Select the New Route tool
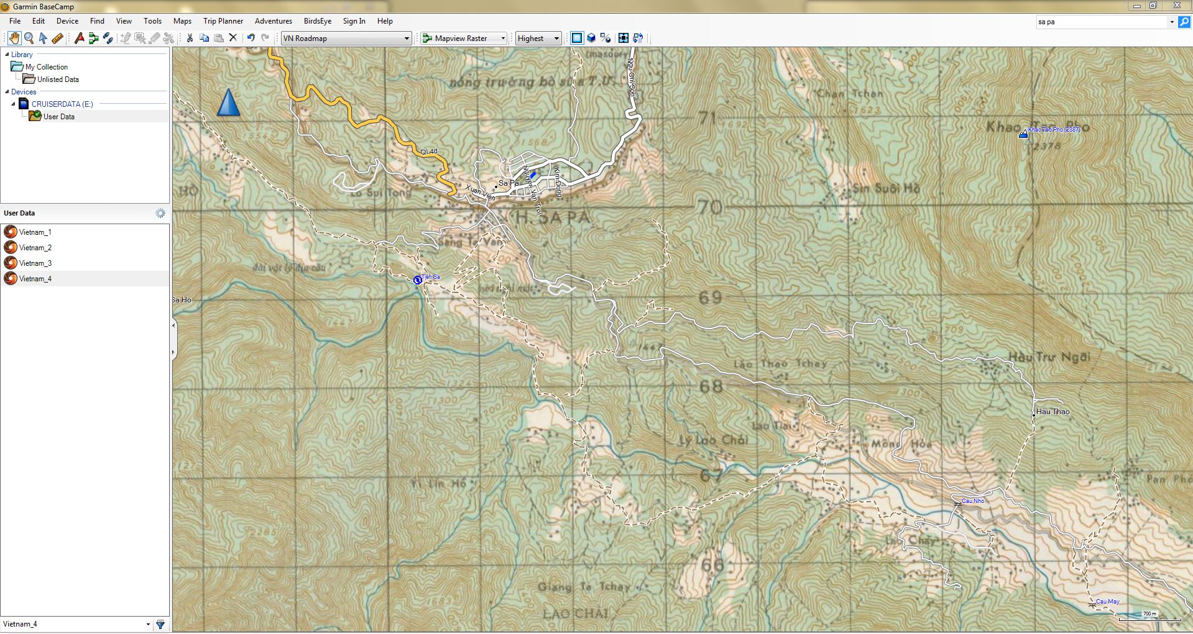 (x=93, y=38)
